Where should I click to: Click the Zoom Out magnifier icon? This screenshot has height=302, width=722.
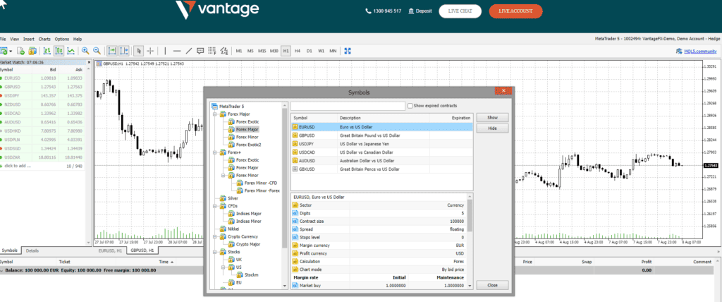click(x=96, y=51)
